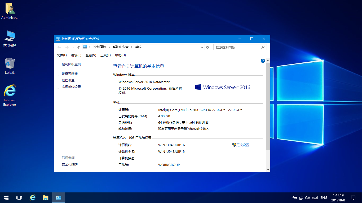Viewport: 362px width, 203px height.
Task: Open 安全和维护 link
Action: 70,164
